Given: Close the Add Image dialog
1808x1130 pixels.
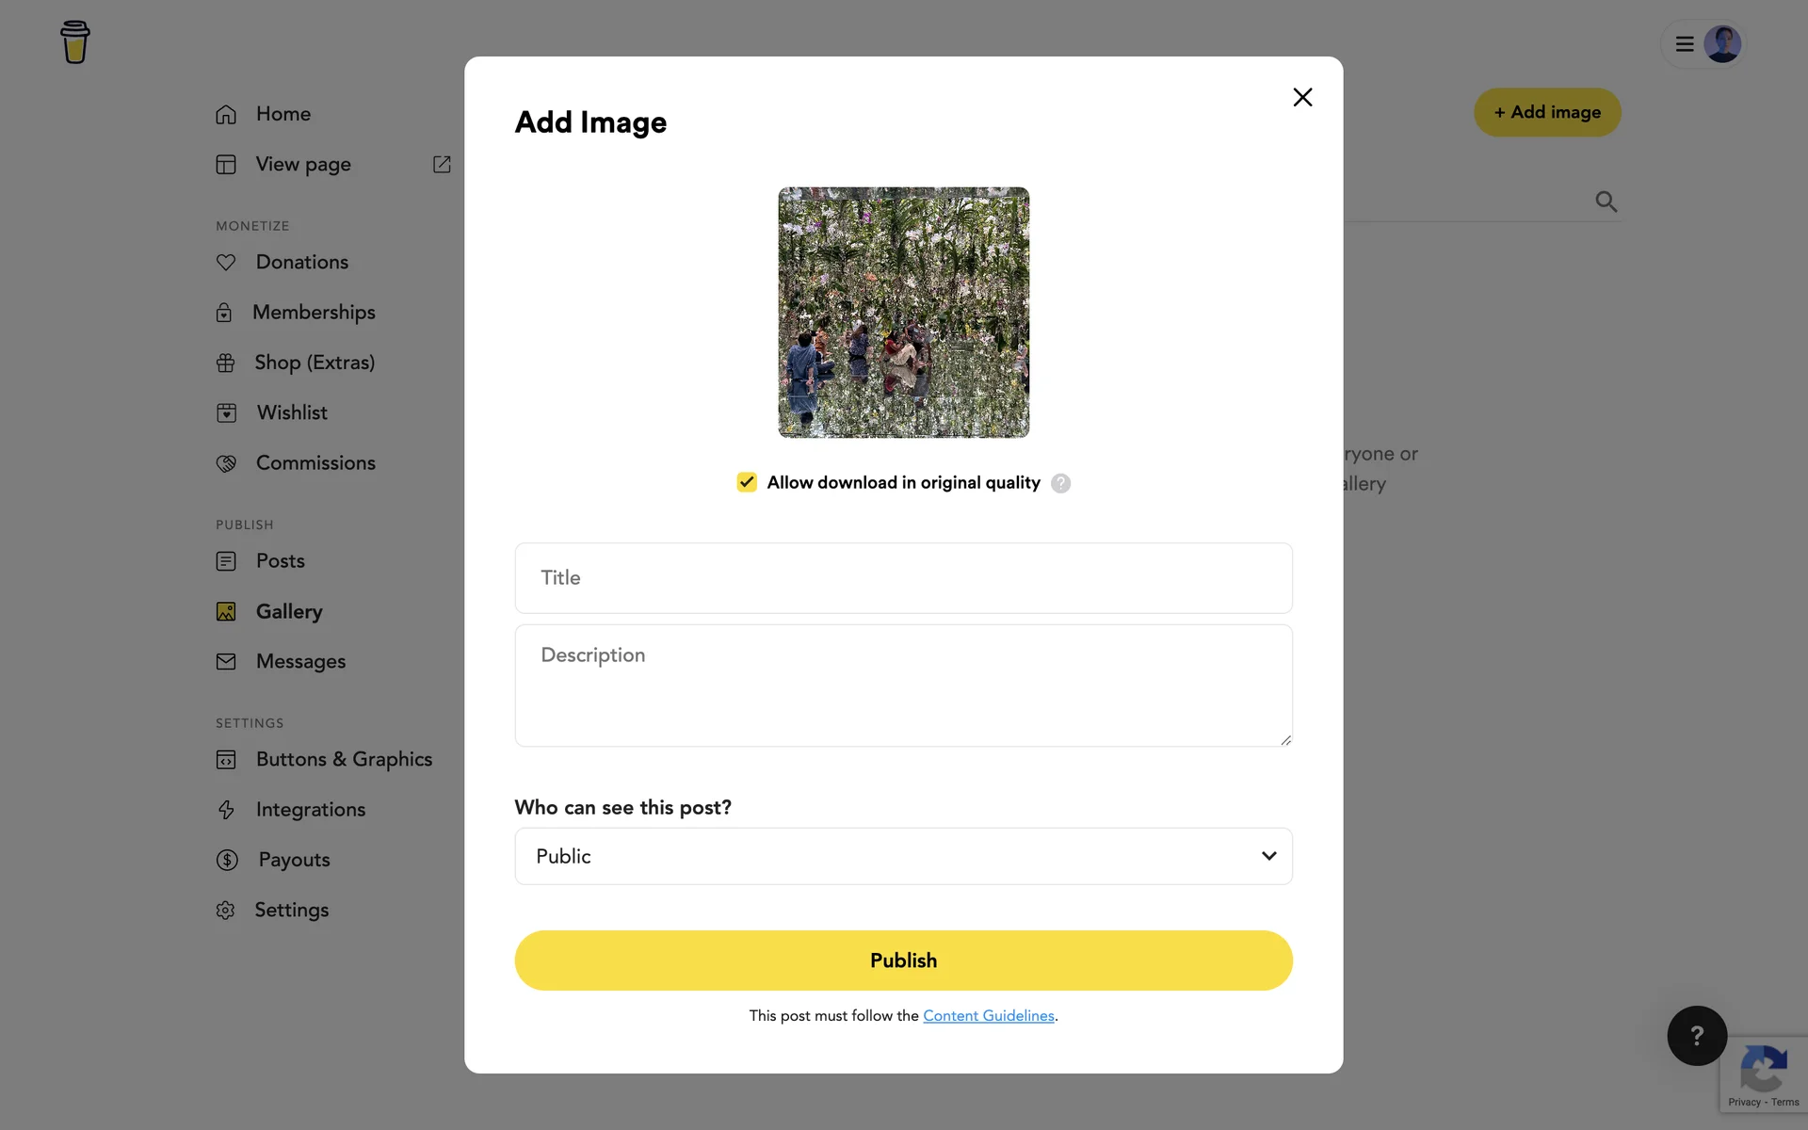Looking at the screenshot, I should click(x=1302, y=97).
